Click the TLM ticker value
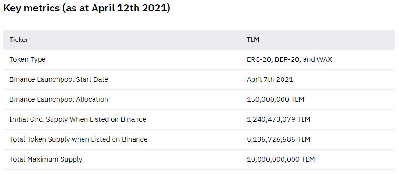Screen dimensions: 399x175 coord(253,40)
